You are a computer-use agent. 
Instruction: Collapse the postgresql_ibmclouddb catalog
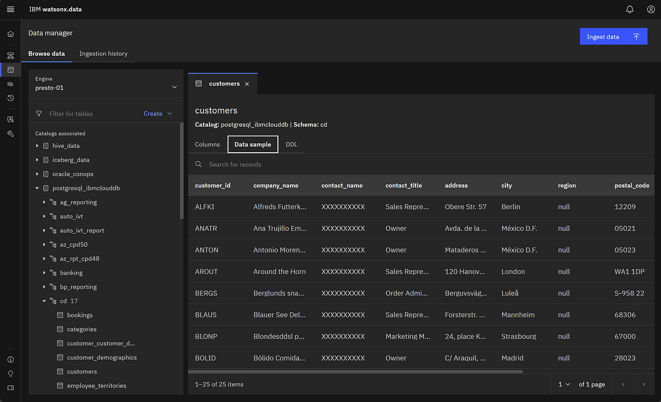37,188
